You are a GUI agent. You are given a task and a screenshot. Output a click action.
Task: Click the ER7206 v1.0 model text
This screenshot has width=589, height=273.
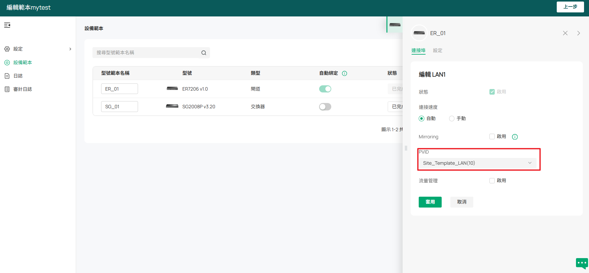[195, 89]
